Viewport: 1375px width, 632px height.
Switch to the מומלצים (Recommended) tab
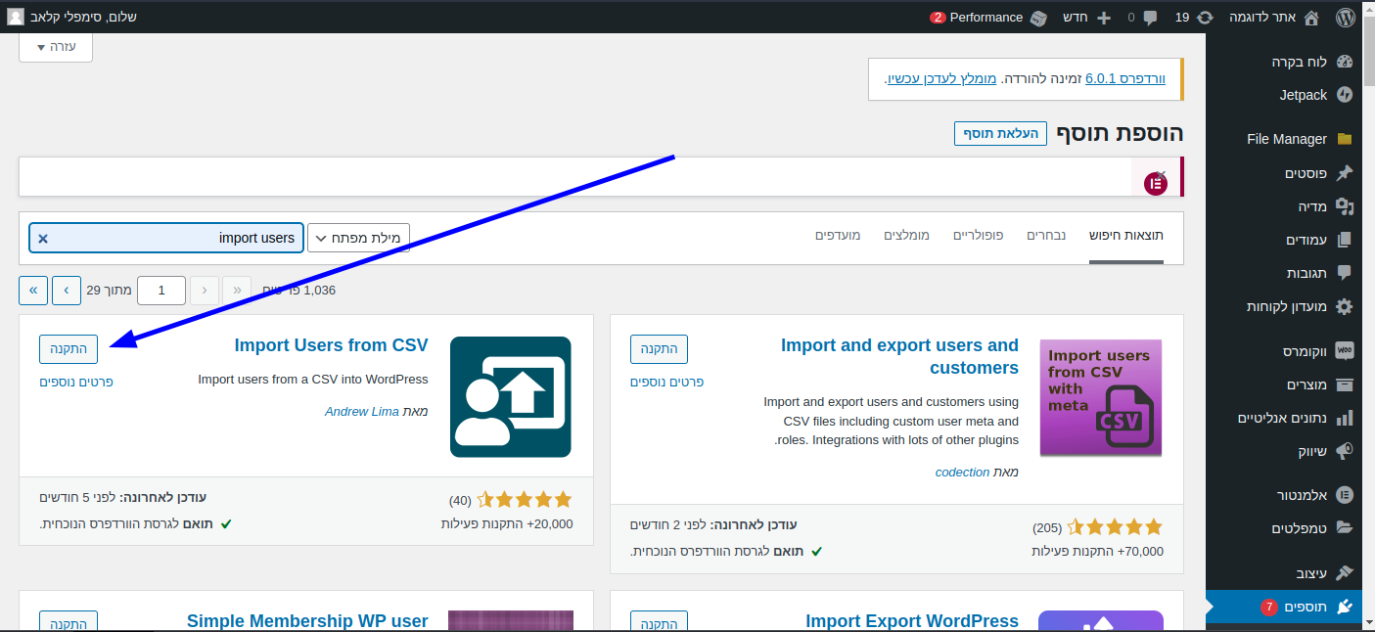coord(906,236)
